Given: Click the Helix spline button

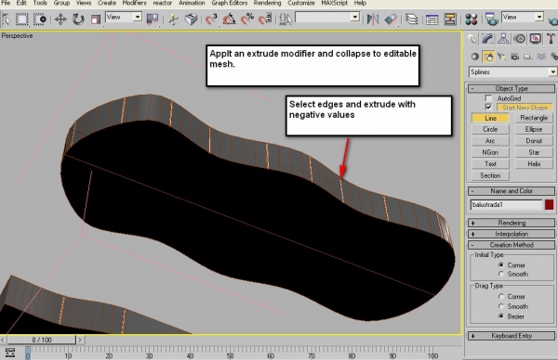Looking at the screenshot, I should point(534,164).
